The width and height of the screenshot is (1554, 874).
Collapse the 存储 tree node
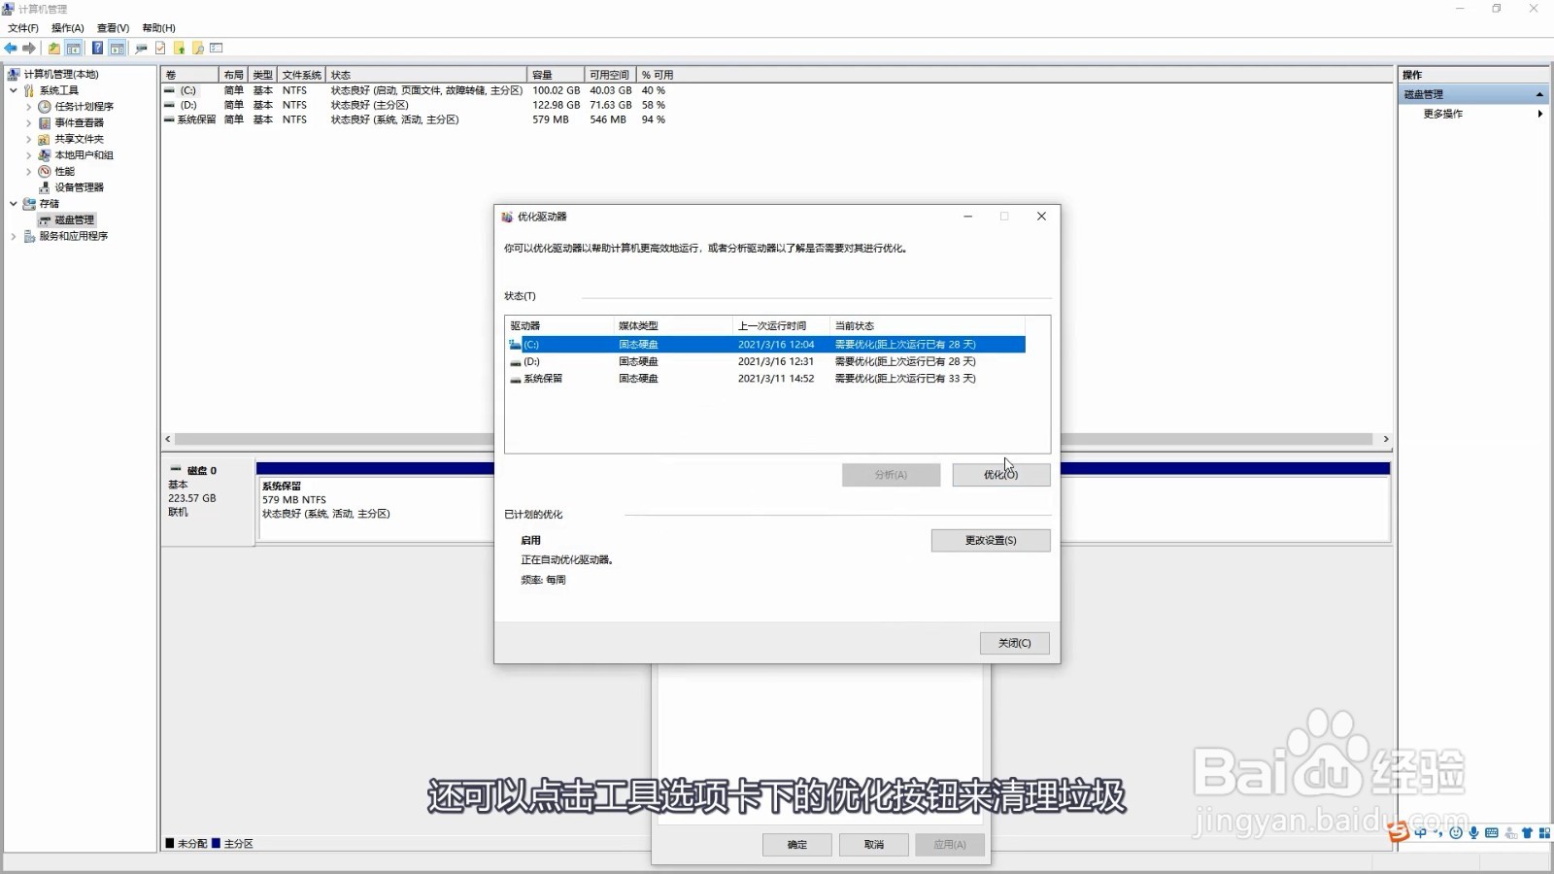tap(14, 204)
